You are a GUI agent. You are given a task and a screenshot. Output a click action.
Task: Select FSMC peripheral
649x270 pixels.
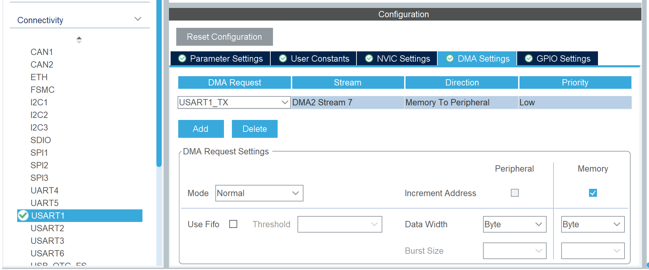(42, 90)
